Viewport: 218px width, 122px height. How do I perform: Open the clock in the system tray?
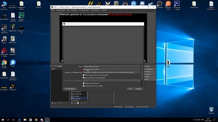[x=208, y=120]
